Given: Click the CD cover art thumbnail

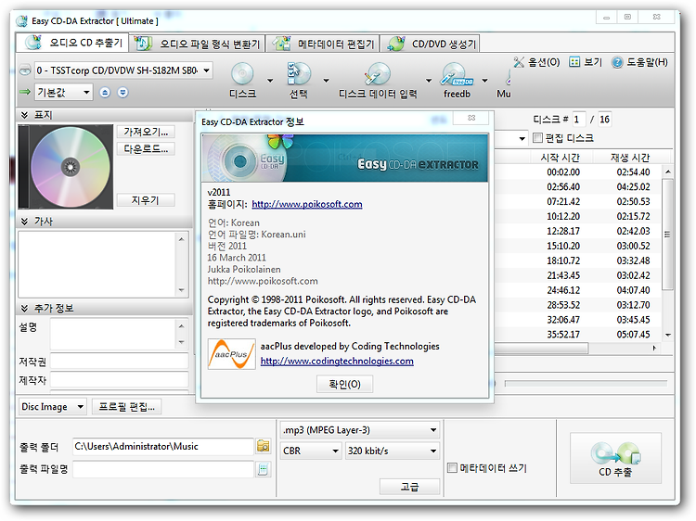Looking at the screenshot, I should 66,167.
